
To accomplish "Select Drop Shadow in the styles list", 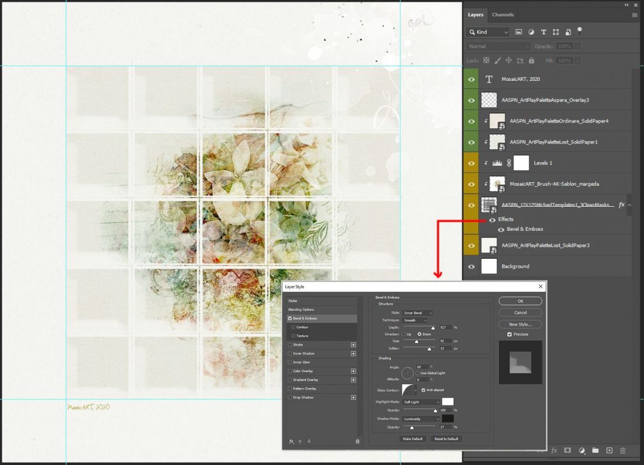I will pos(303,397).
